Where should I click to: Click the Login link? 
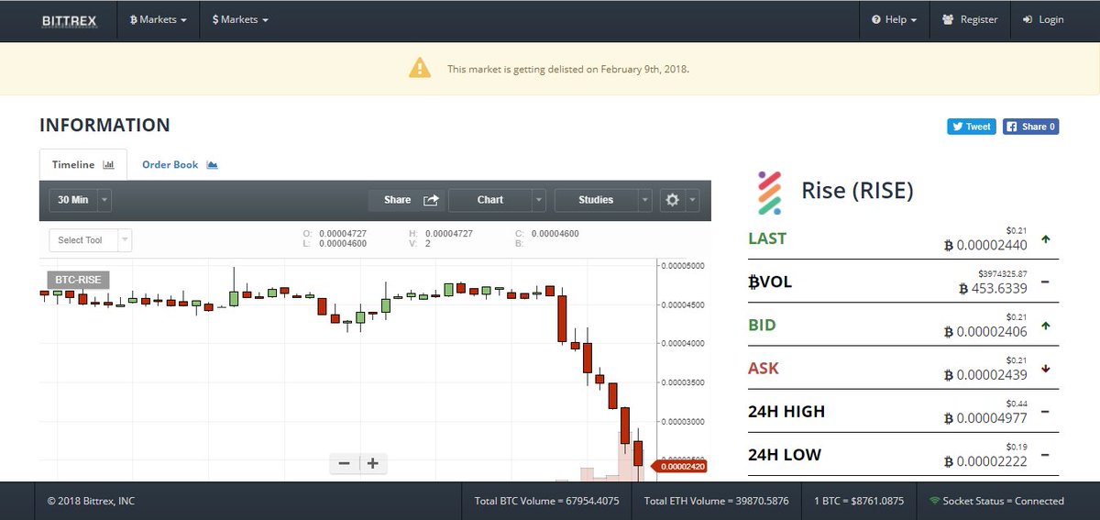pos(1043,19)
